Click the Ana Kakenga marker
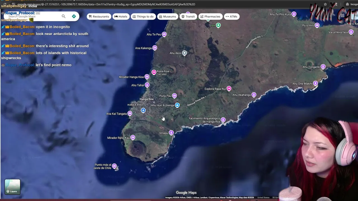This screenshot has width=358, height=201. tap(155, 48)
